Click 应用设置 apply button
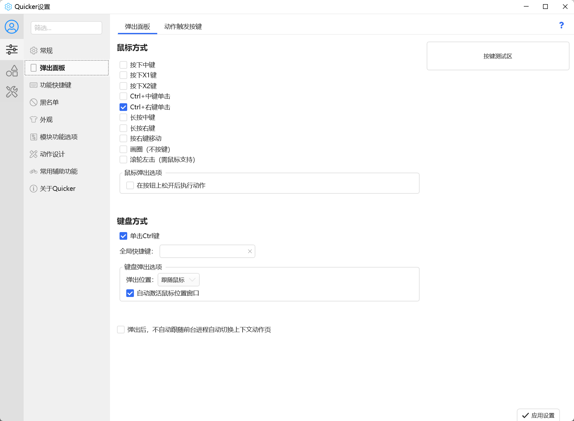 click(x=538, y=415)
